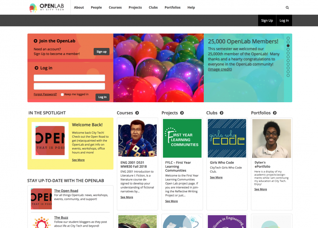
Task: Go to People in the top navigation
Action: (x=96, y=7)
